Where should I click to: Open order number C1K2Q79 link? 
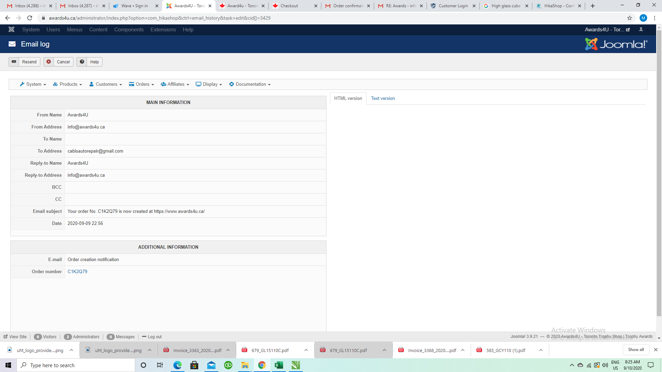(x=77, y=272)
